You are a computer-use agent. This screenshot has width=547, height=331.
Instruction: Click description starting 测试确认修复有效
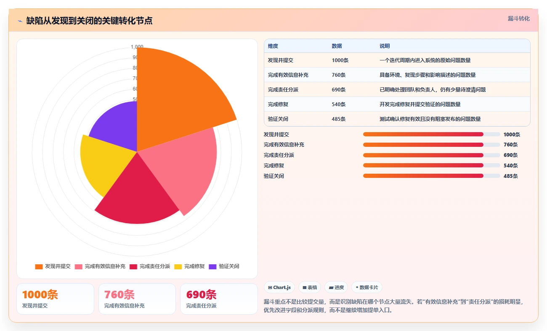pos(430,119)
